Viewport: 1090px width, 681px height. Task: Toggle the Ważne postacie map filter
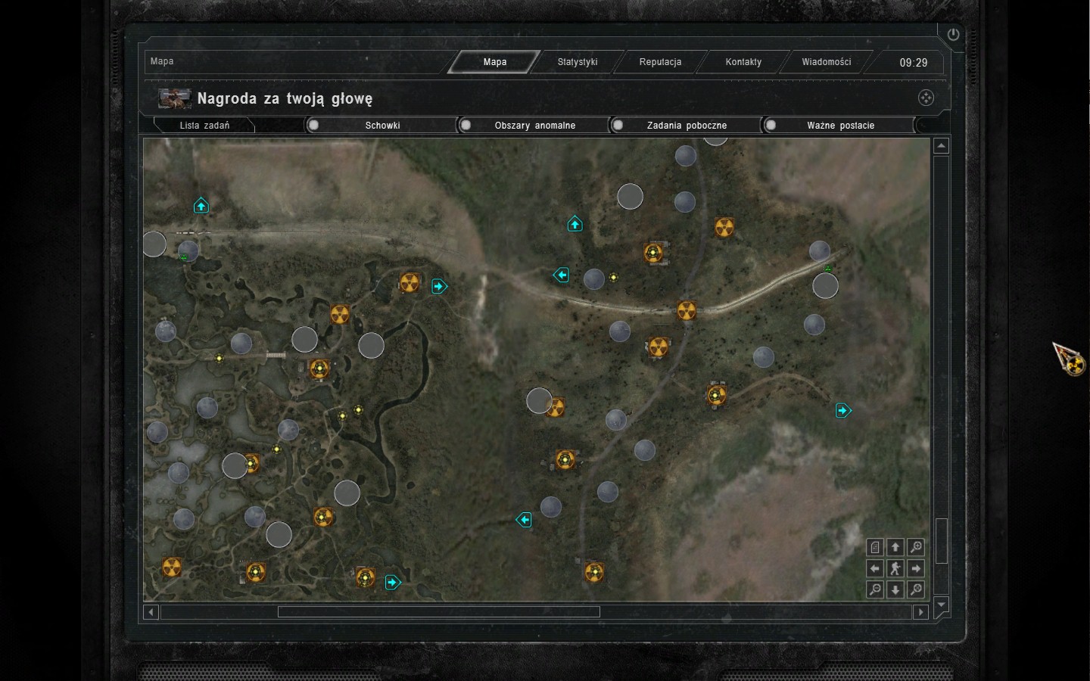click(x=840, y=125)
